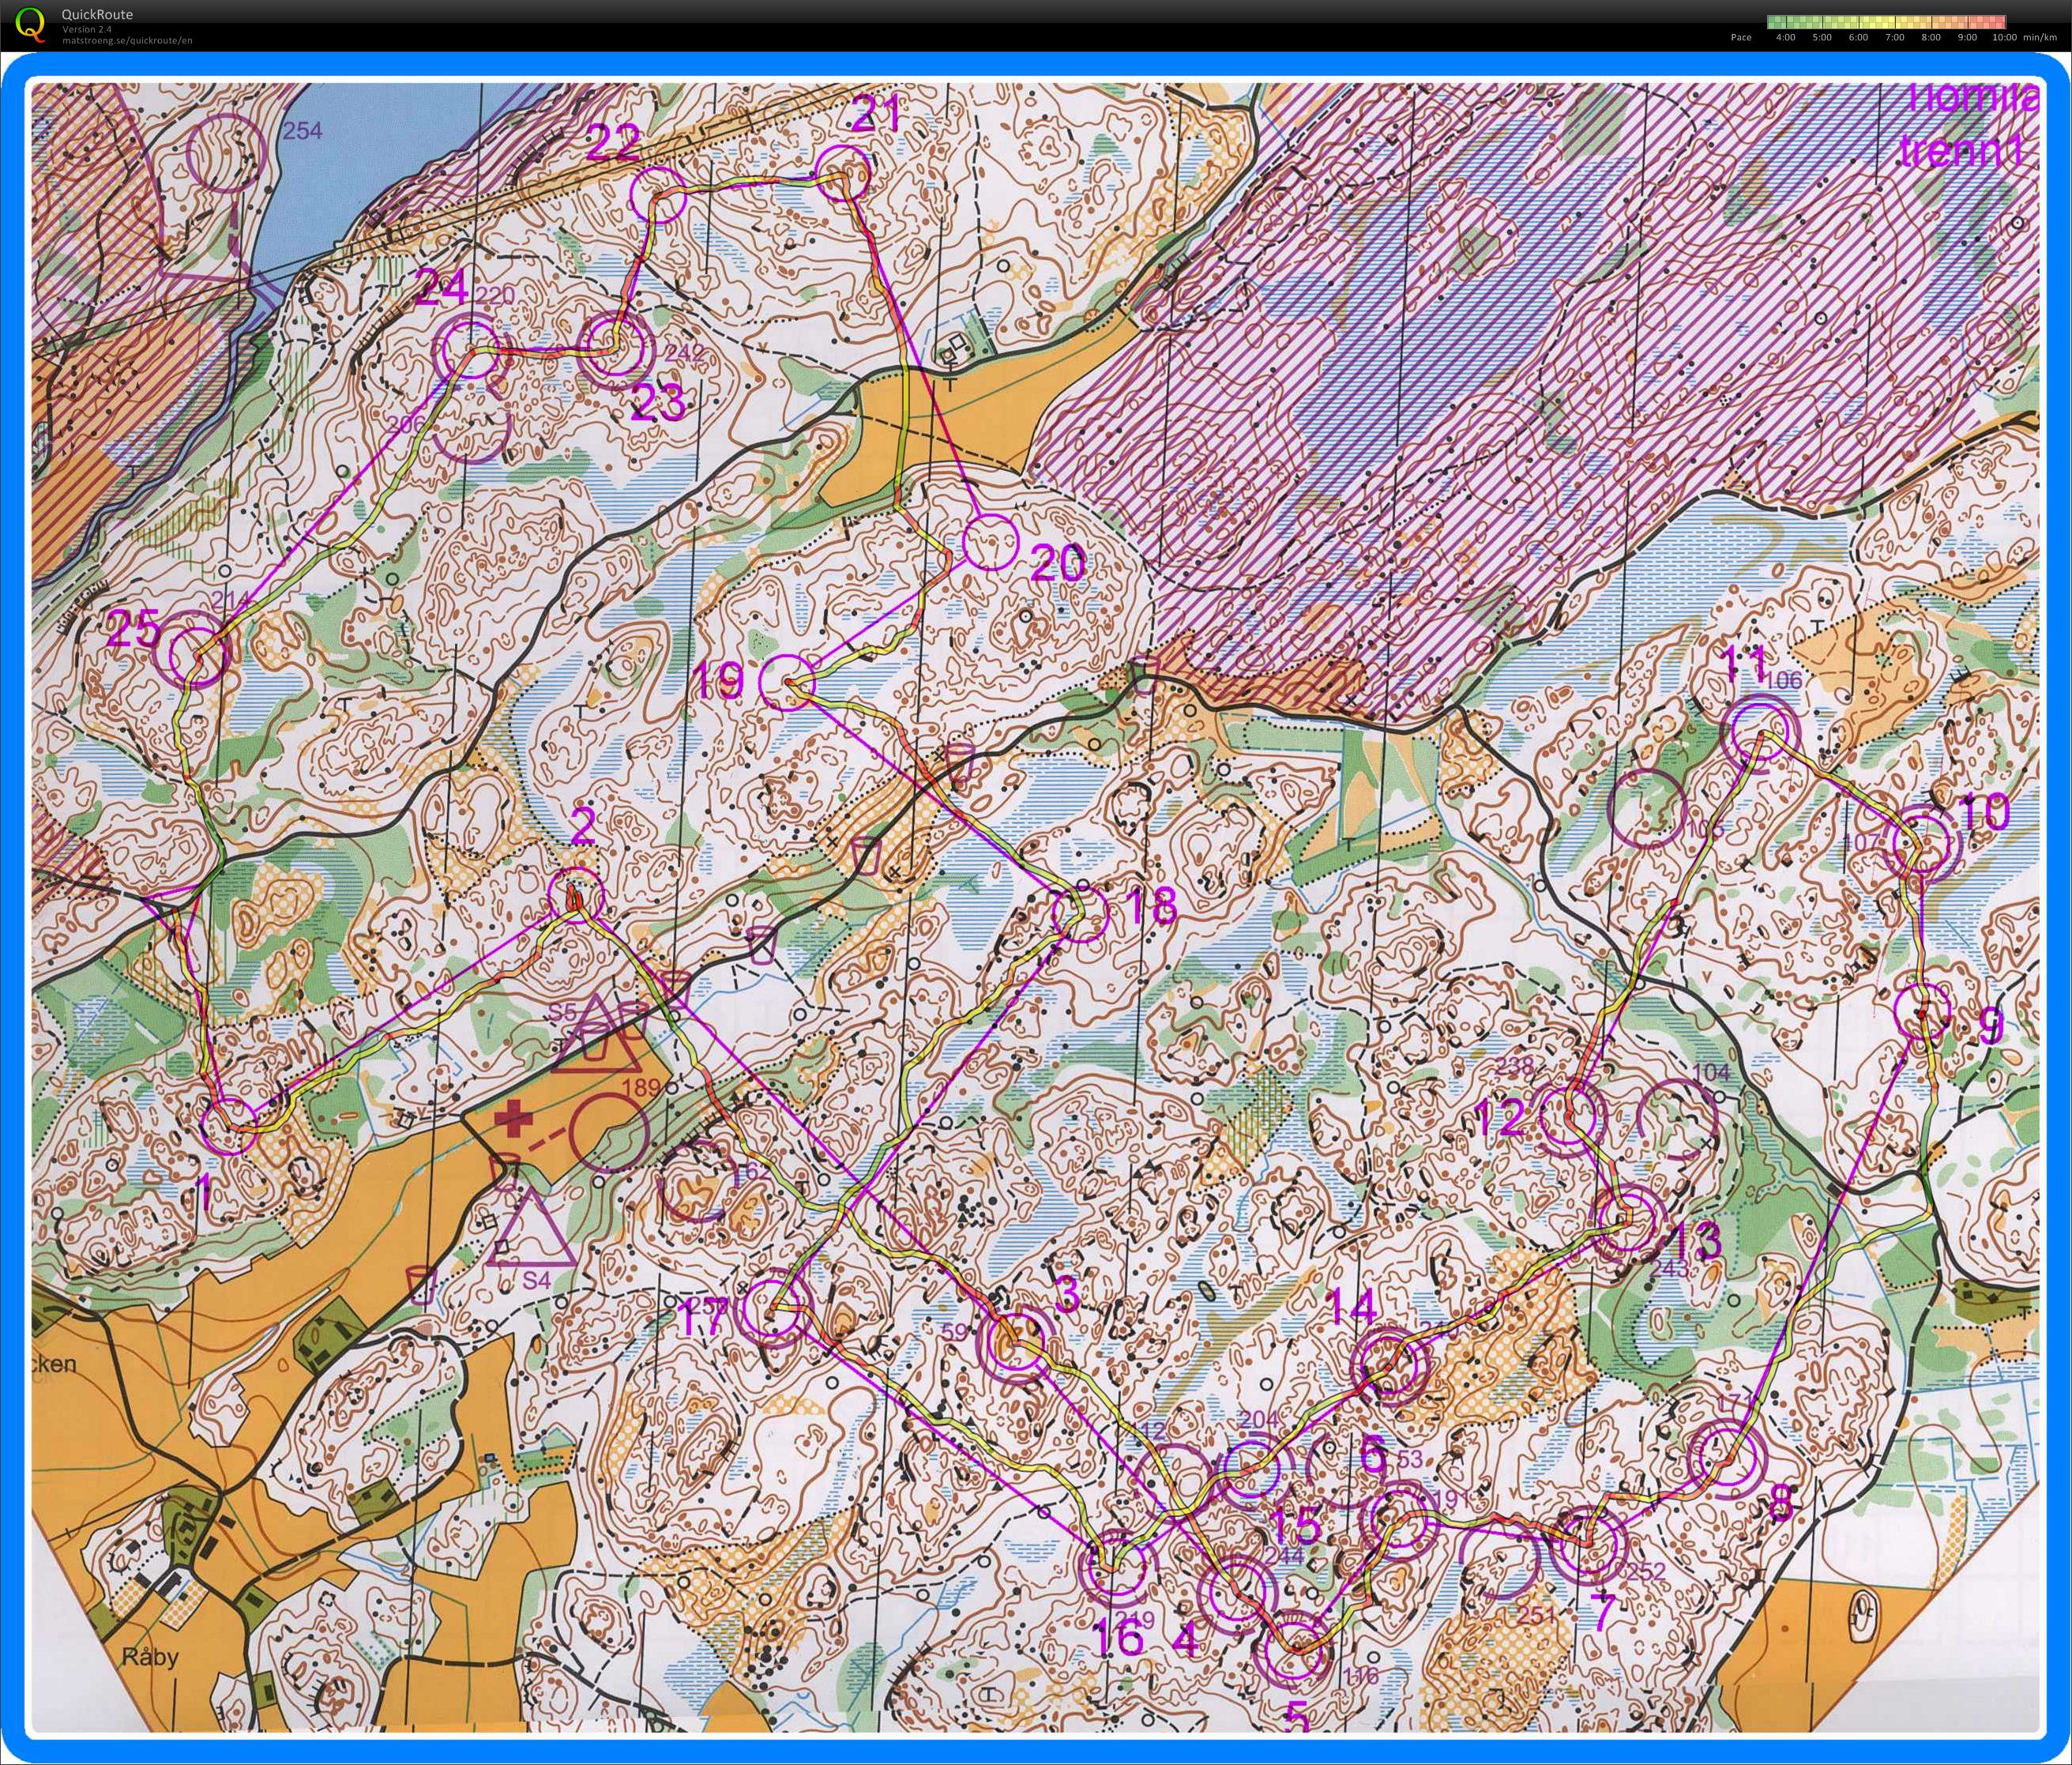Click control circle 18 on the map
The image size is (2072, 1765).
pyautogui.click(x=1082, y=914)
